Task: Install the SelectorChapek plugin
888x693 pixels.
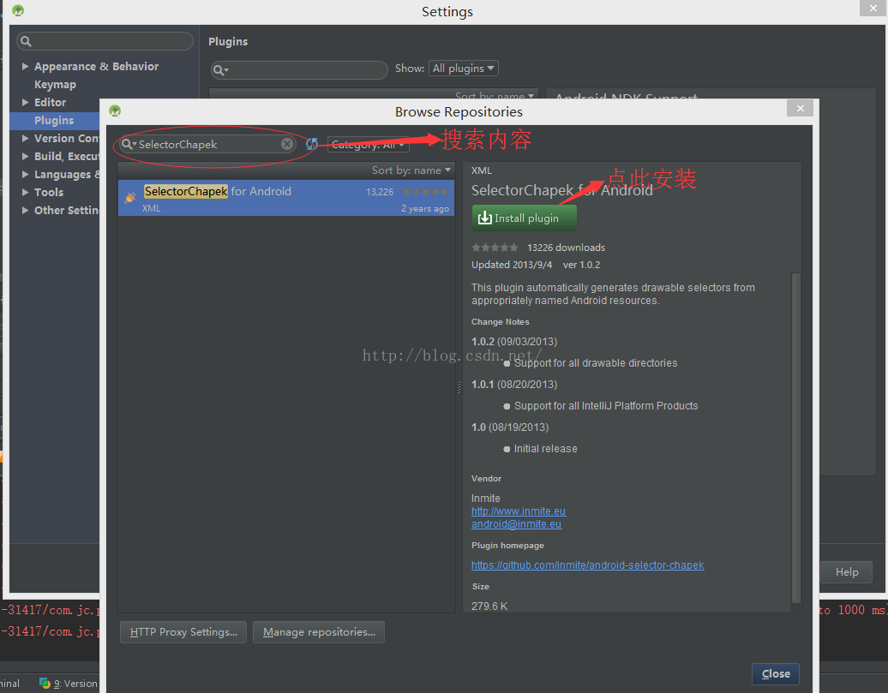Action: pos(525,218)
